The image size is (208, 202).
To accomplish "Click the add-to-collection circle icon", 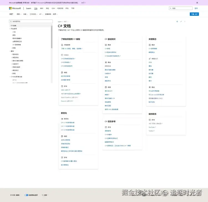I will point(177,21).
